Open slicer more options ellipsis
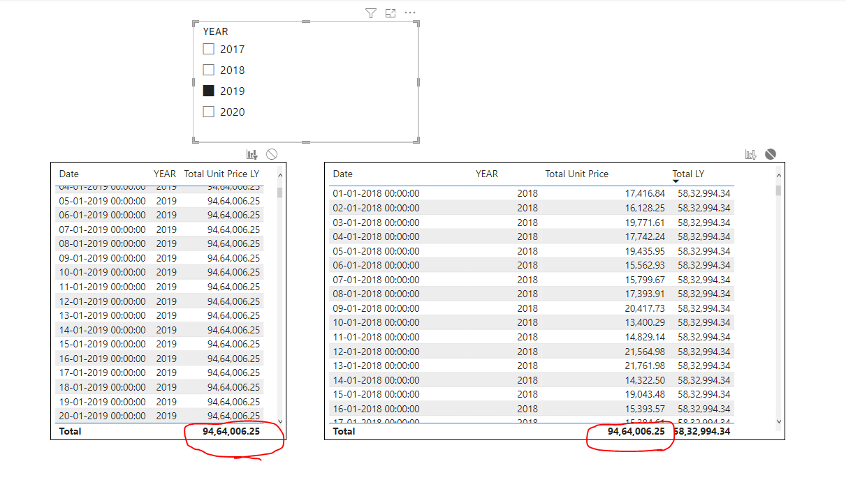 [410, 13]
